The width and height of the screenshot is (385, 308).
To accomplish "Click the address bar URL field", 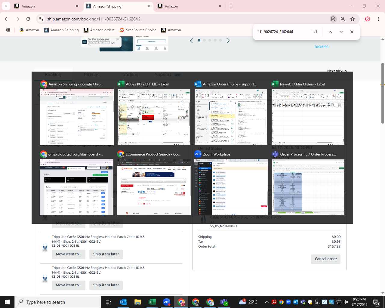I will tap(186, 19).
